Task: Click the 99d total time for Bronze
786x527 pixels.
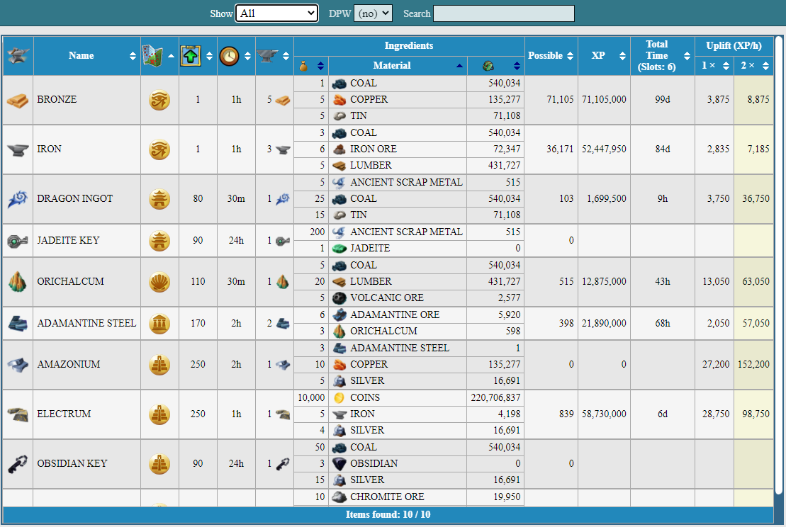Action: tap(662, 100)
